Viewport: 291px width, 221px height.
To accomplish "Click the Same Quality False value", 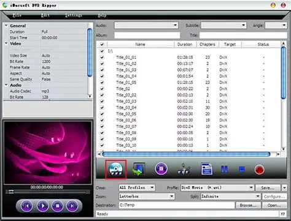I will coord(46,79).
